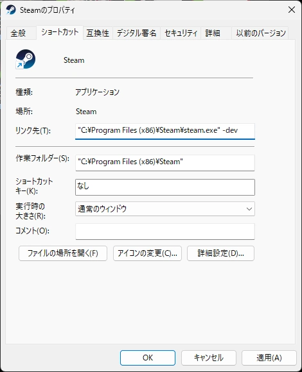Click into the リンク先 target field
The image size is (302, 372).
pos(165,131)
